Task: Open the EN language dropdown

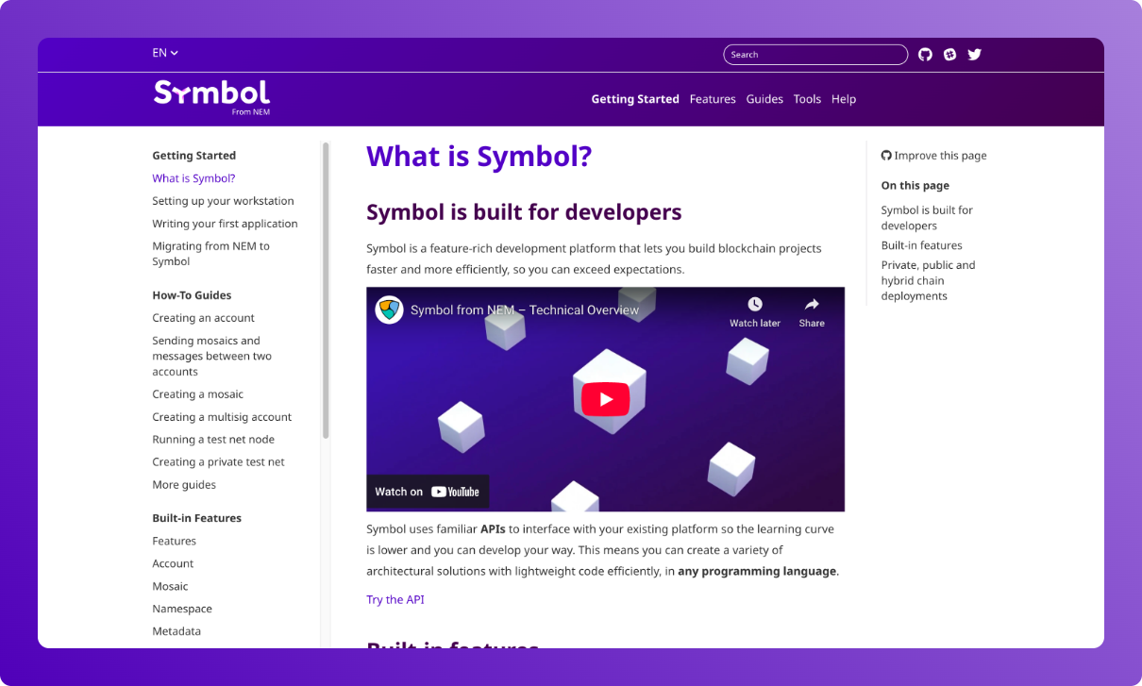Action: click(164, 53)
